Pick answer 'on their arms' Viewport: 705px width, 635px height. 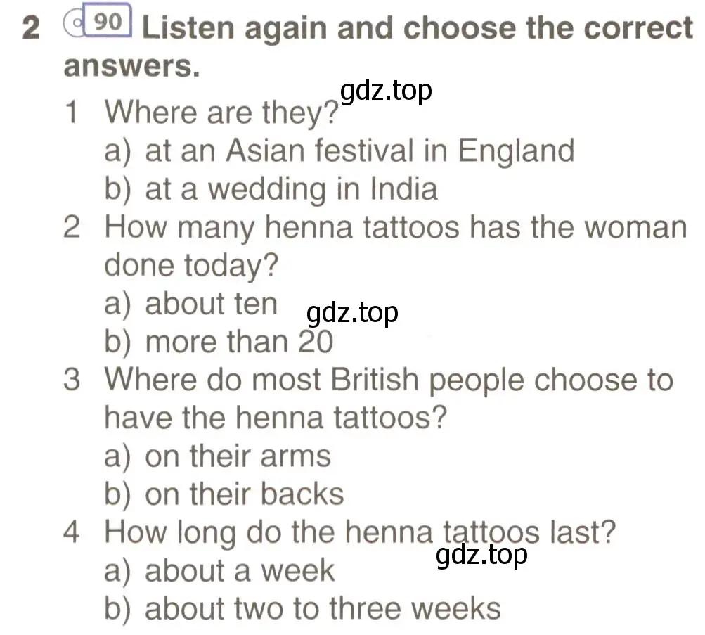[218, 456]
